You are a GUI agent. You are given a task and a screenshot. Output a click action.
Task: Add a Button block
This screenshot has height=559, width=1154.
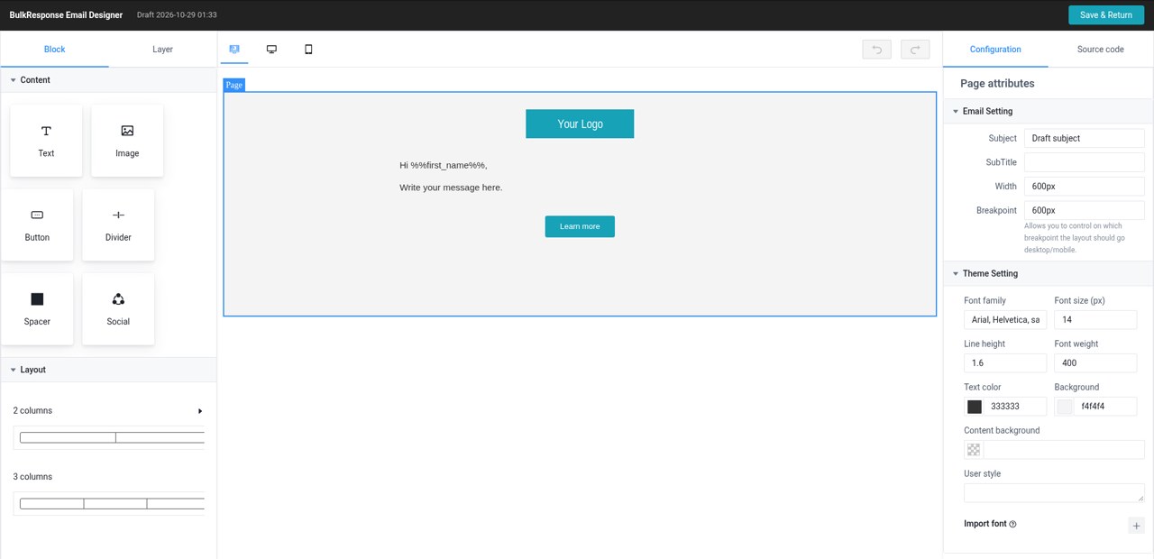click(x=37, y=225)
